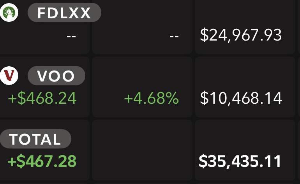Viewport: 300px width, 184px height.
Task: Click the cut-off column cell right of $35,435.11
Action: pyautogui.click(x=299, y=150)
